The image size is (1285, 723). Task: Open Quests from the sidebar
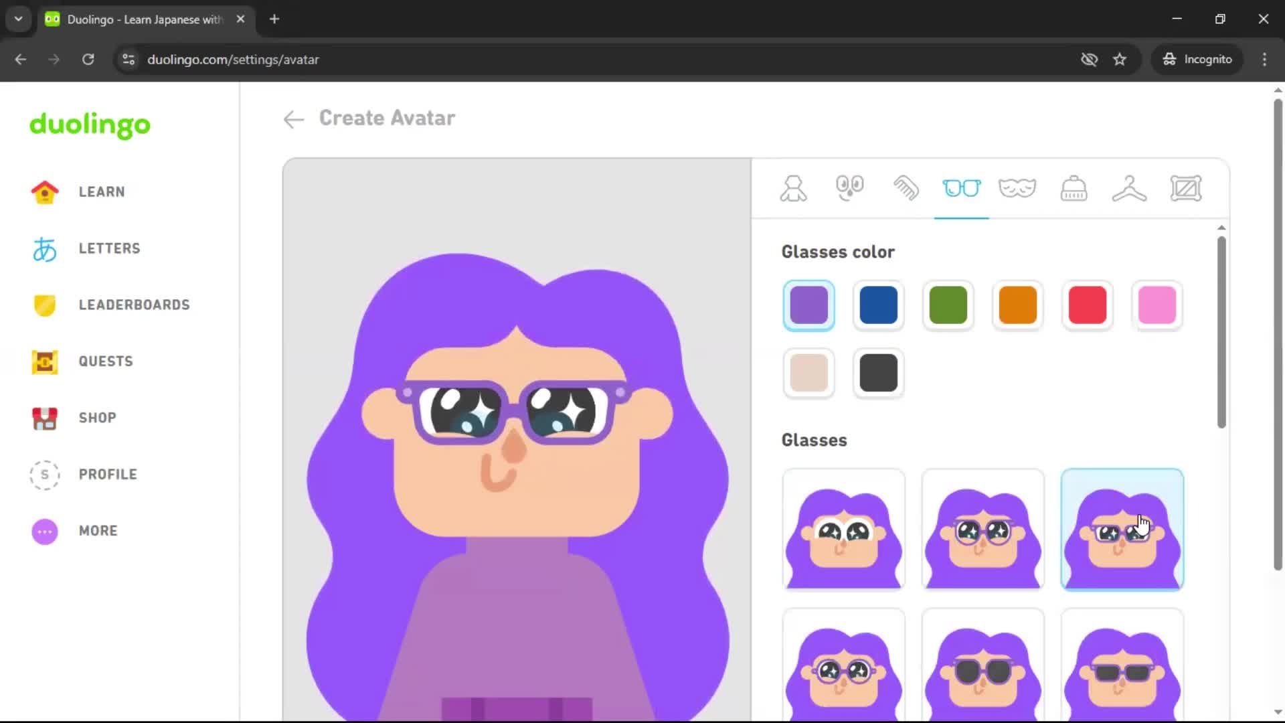104,361
